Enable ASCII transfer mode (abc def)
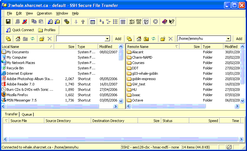 tap(132, 22)
